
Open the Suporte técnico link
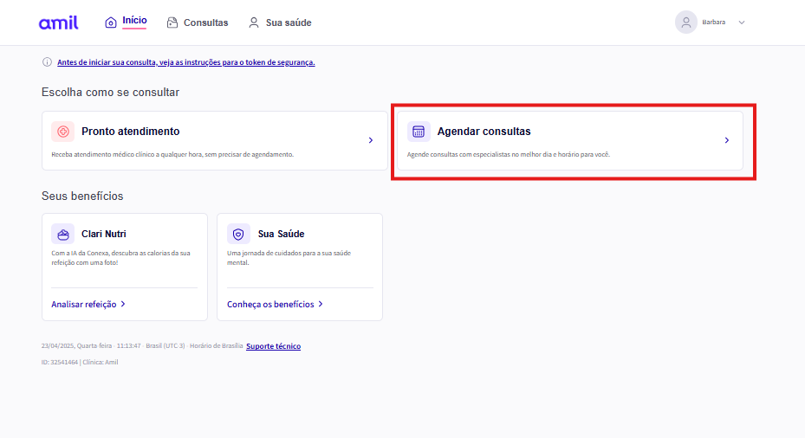[x=273, y=346]
